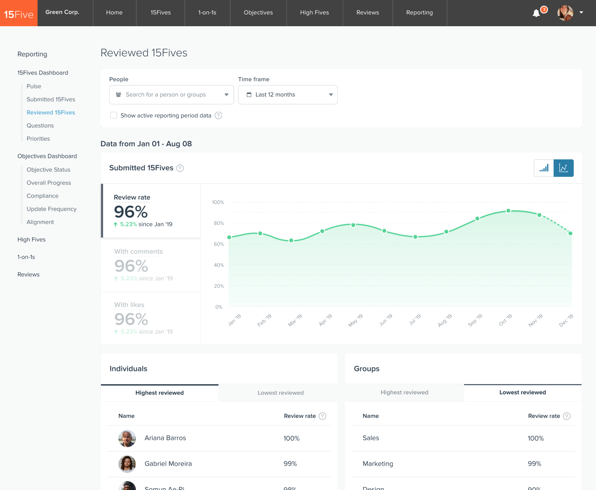Select Individuals Highest reviewed tab

tap(160, 393)
